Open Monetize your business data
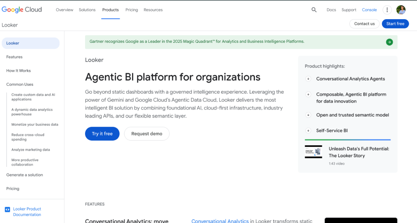417x223 pixels. 35,125
